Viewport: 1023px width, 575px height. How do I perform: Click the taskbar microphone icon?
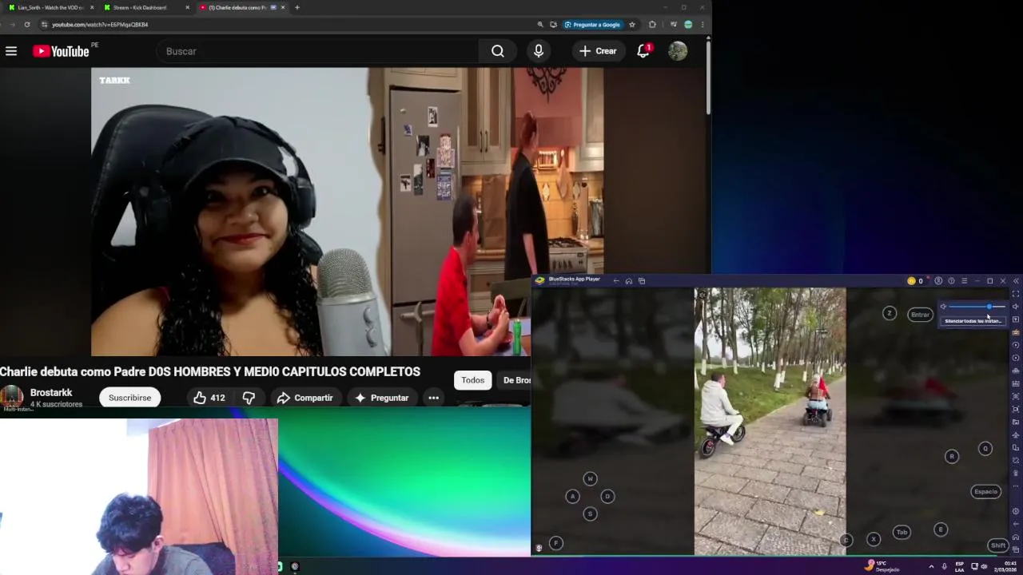pyautogui.click(x=943, y=566)
